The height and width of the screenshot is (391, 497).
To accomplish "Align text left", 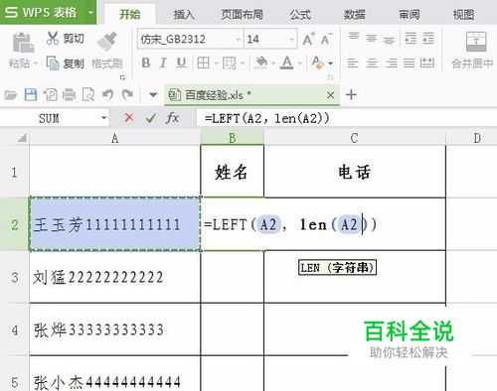I will [353, 63].
